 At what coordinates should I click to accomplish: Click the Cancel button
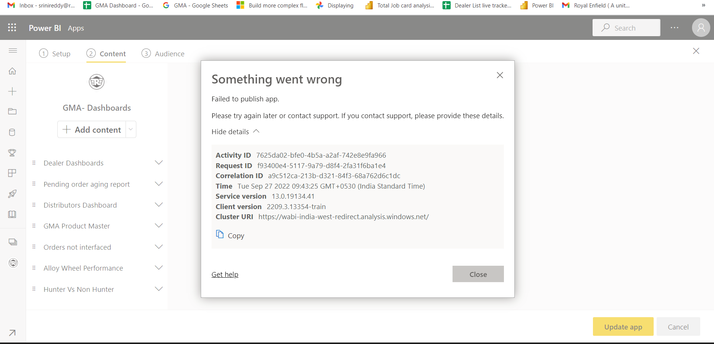(678, 326)
